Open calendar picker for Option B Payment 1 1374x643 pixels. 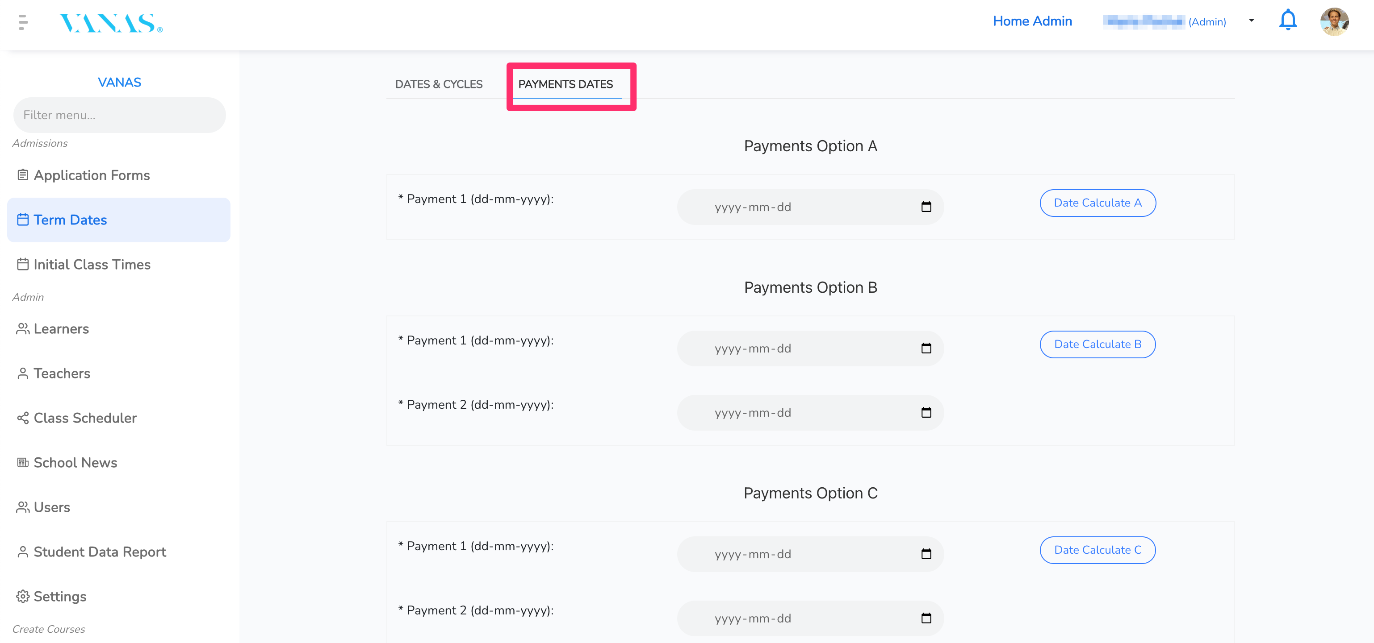coord(926,348)
